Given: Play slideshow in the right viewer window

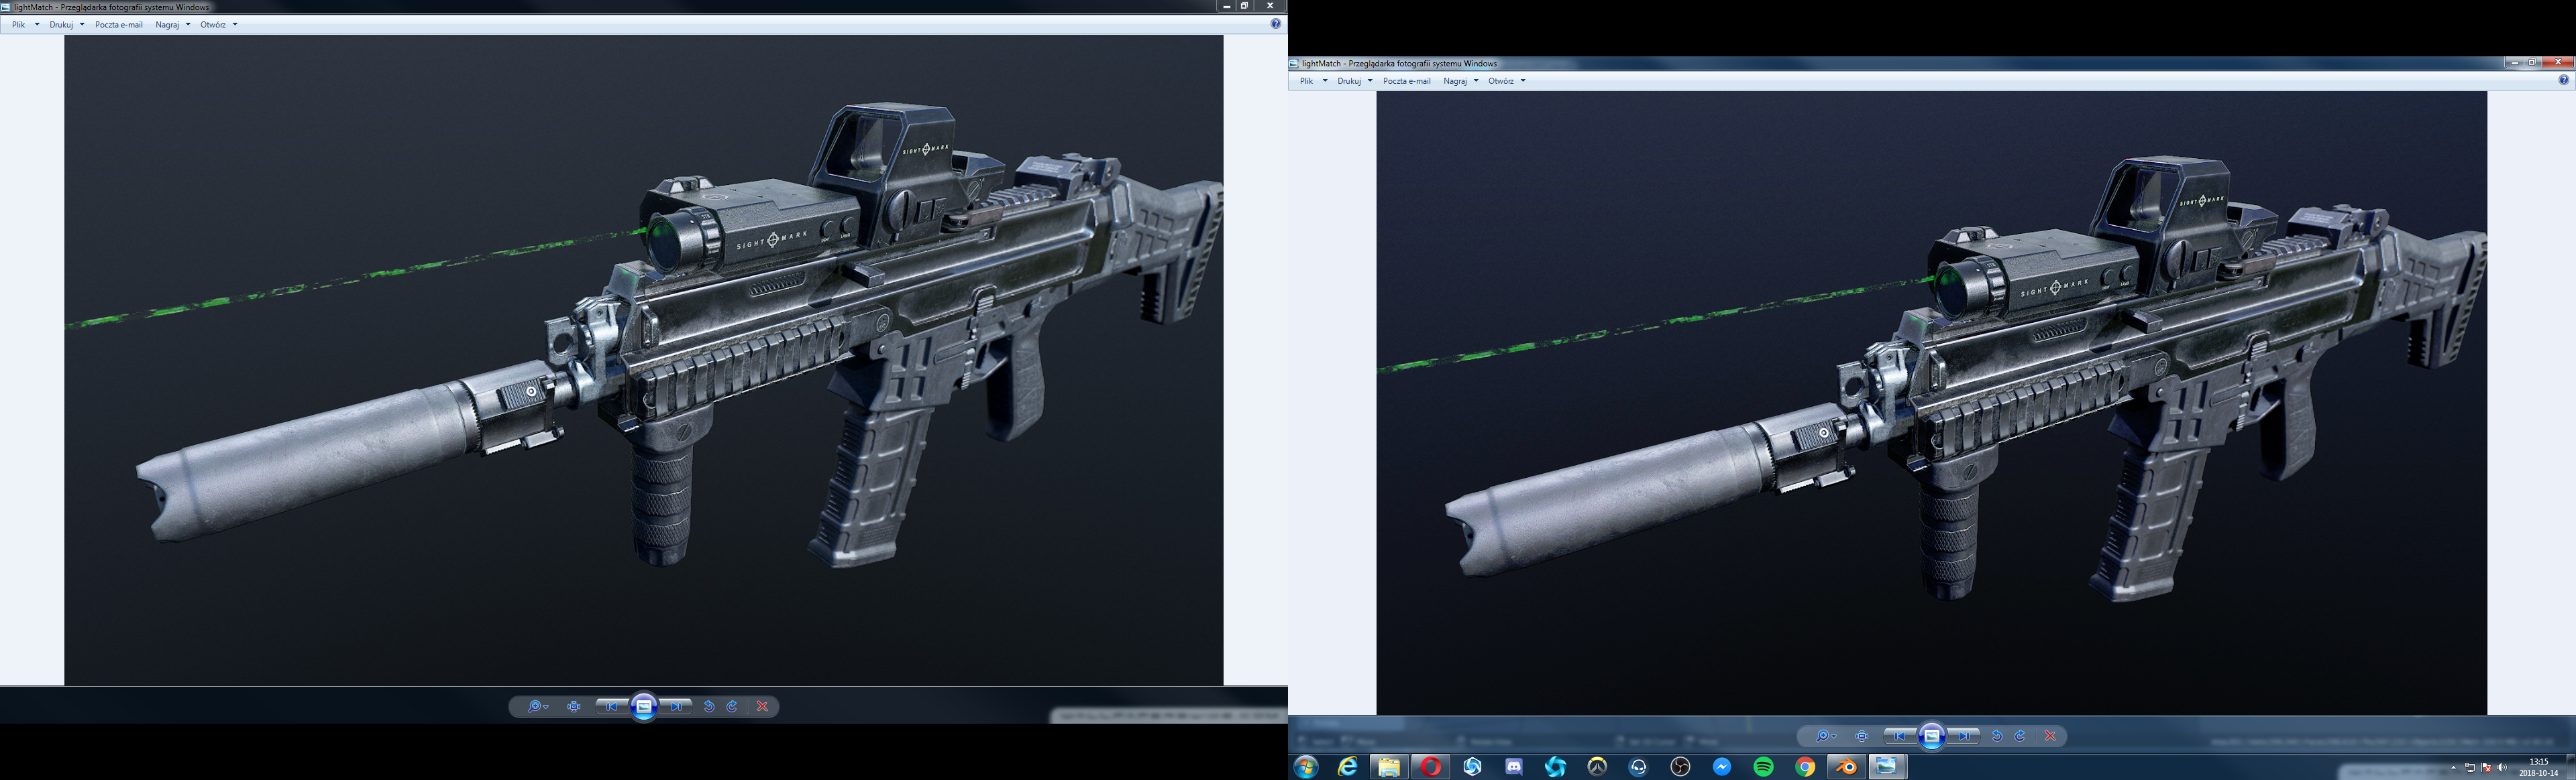Looking at the screenshot, I should (x=1932, y=736).
